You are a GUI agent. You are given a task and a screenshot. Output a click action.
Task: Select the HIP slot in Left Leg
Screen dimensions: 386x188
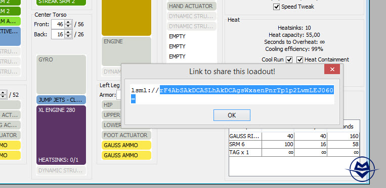pos(111,105)
